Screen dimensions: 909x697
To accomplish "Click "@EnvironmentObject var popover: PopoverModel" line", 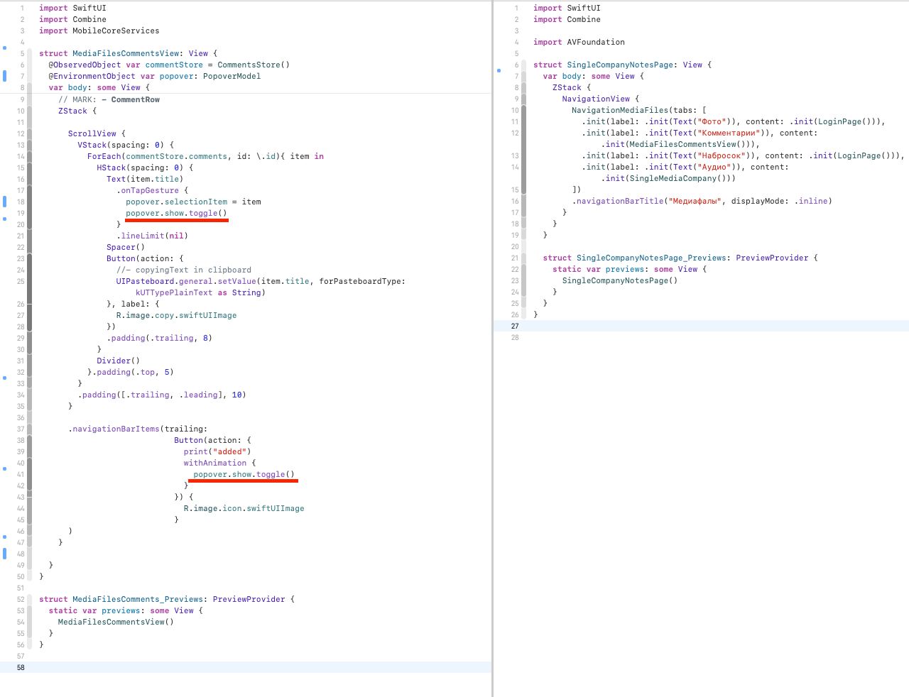I will [x=154, y=76].
